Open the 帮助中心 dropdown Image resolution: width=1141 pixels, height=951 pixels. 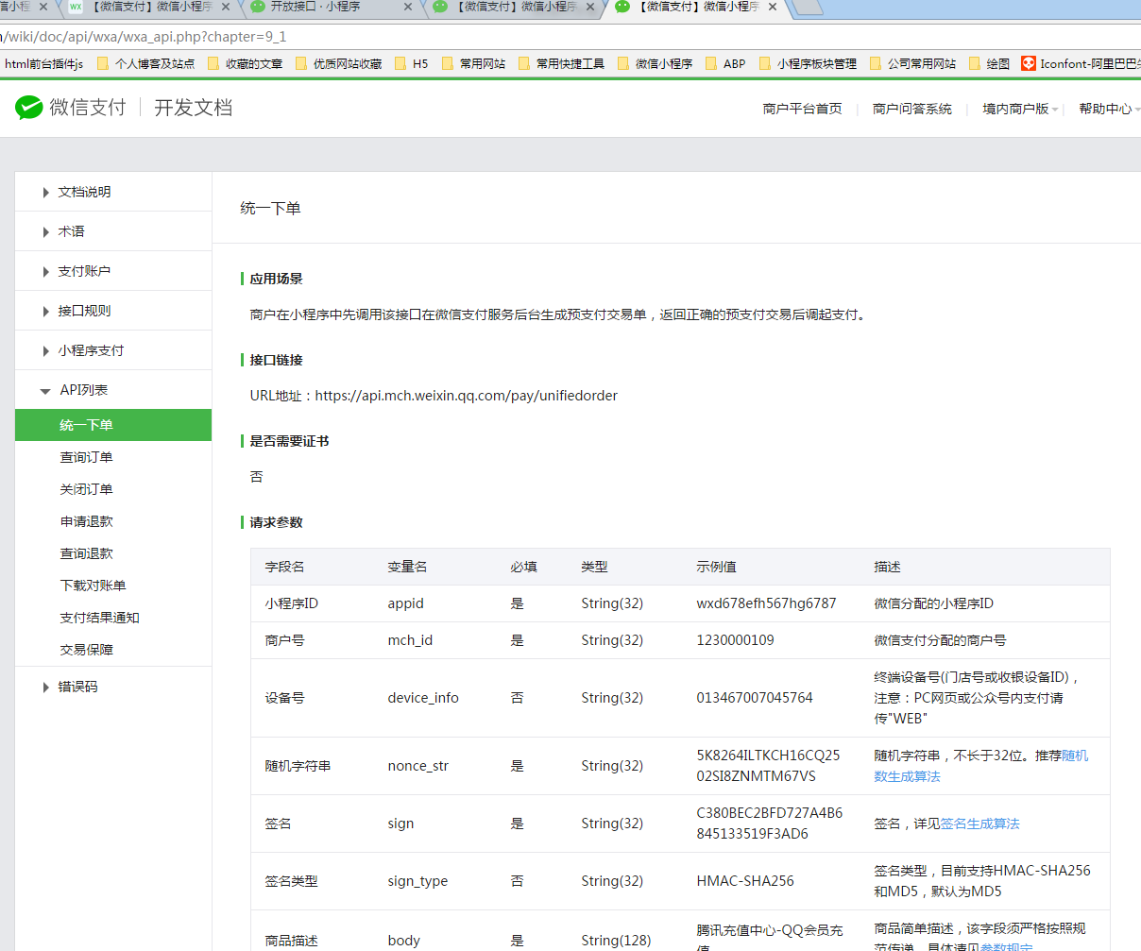[x=1109, y=109]
